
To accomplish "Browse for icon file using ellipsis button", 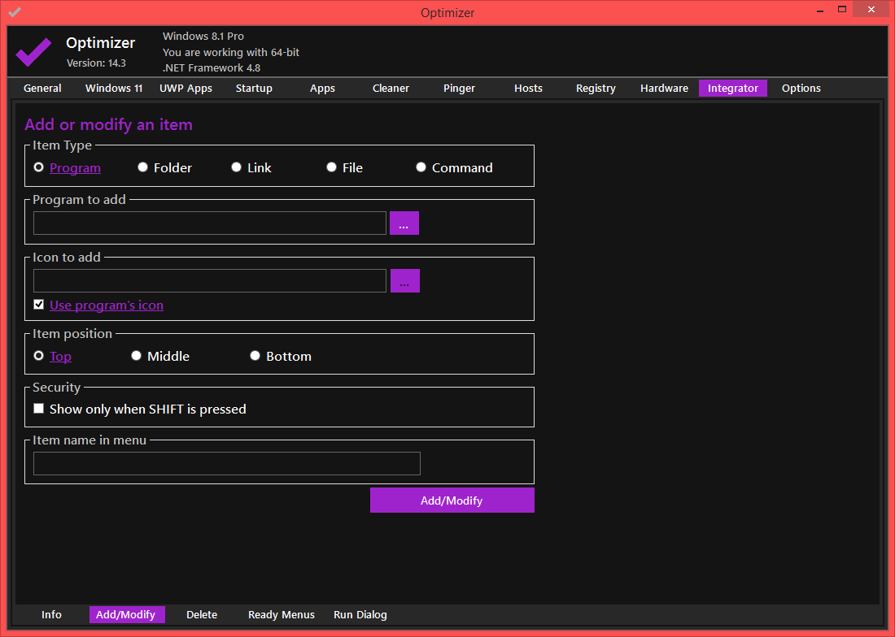I will (x=404, y=281).
